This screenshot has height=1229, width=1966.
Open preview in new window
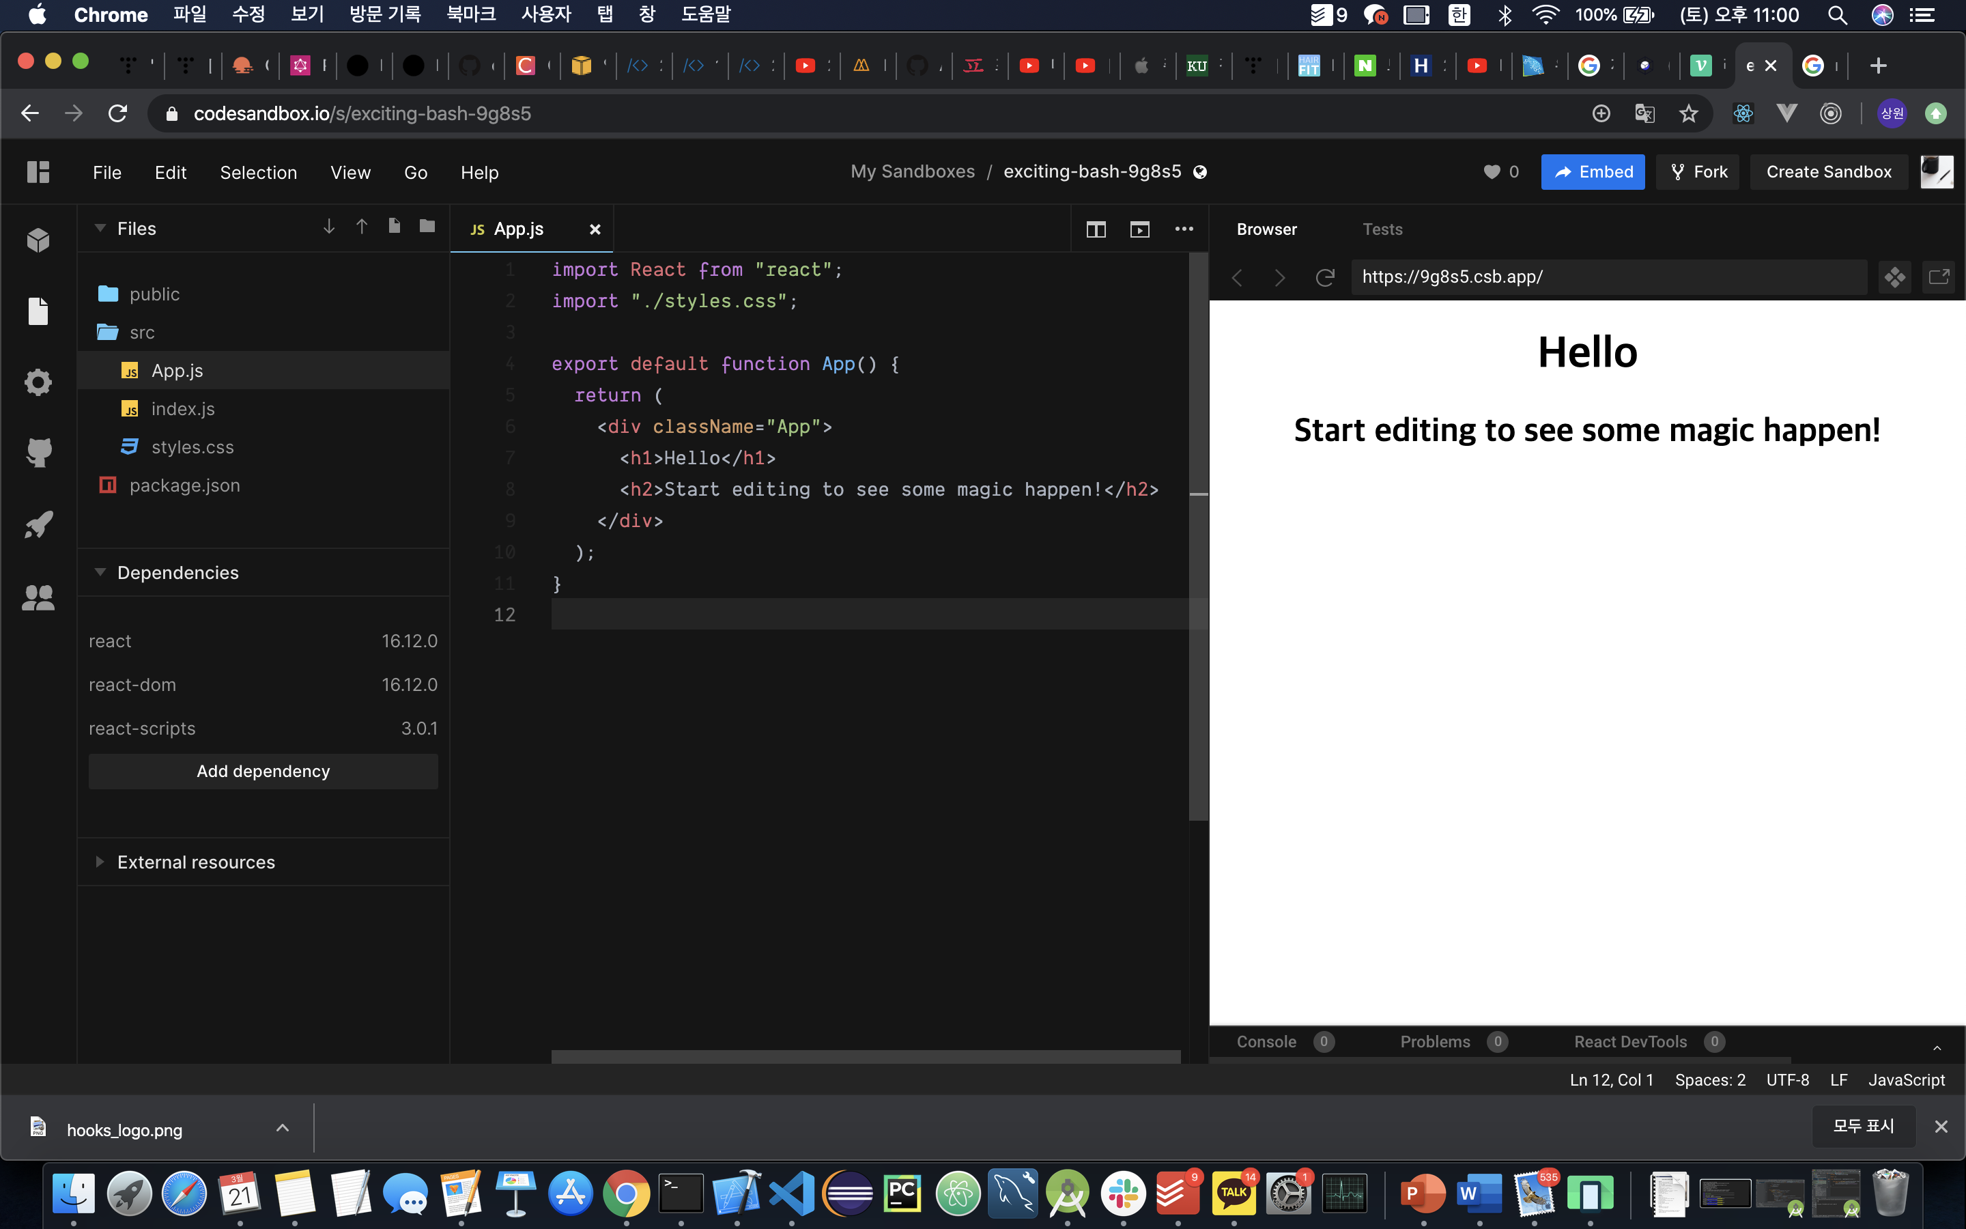[x=1939, y=277]
